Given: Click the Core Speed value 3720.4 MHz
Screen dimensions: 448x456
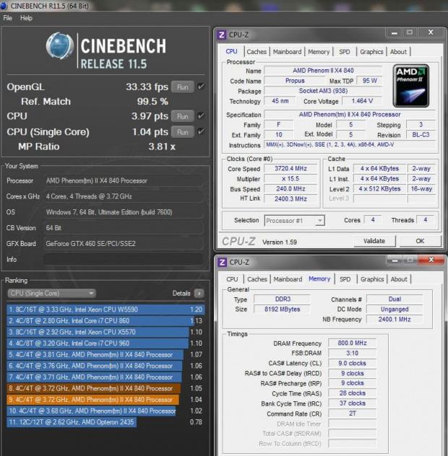Looking at the screenshot, I should (290, 168).
